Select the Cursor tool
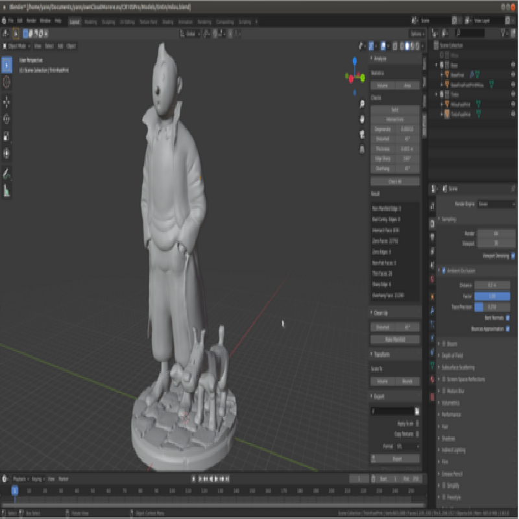This screenshot has height=519, width=519. (x=6, y=82)
